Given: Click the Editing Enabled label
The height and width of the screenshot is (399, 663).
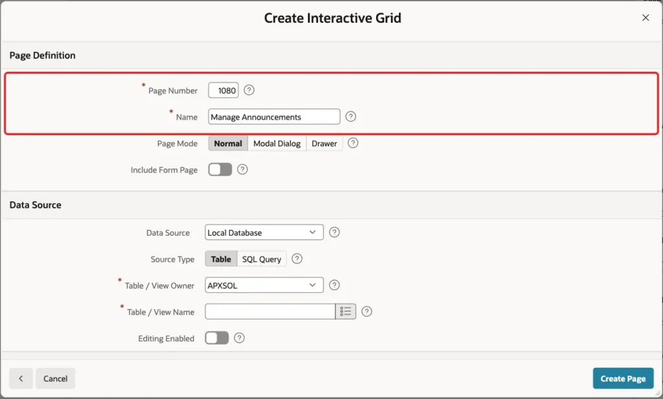Looking at the screenshot, I should tap(166, 339).
